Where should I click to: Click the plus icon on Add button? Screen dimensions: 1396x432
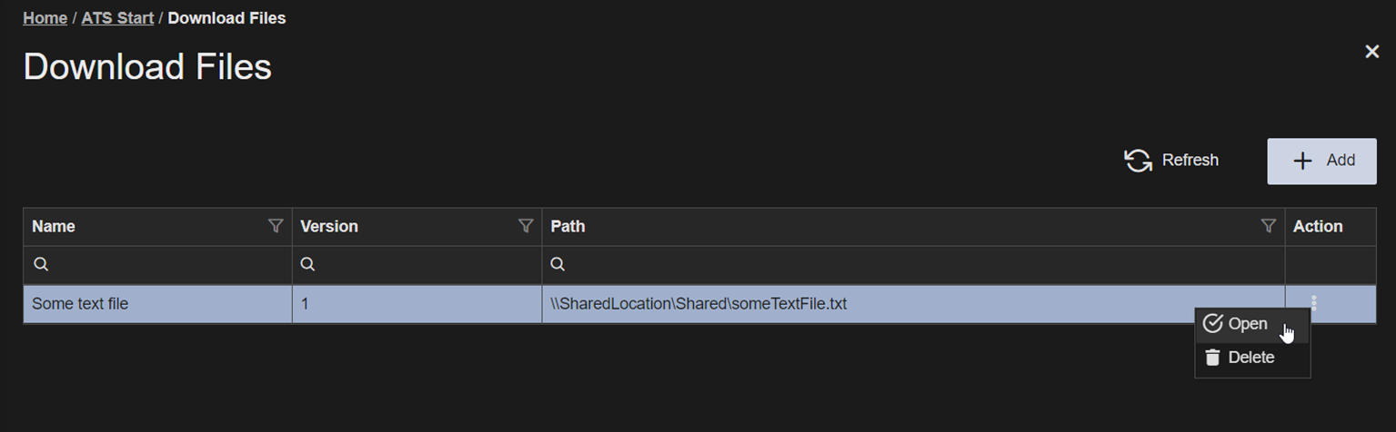[1302, 161]
